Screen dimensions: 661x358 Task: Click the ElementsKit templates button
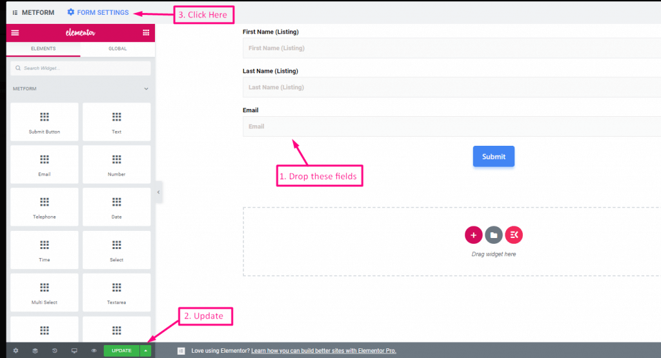coord(514,235)
